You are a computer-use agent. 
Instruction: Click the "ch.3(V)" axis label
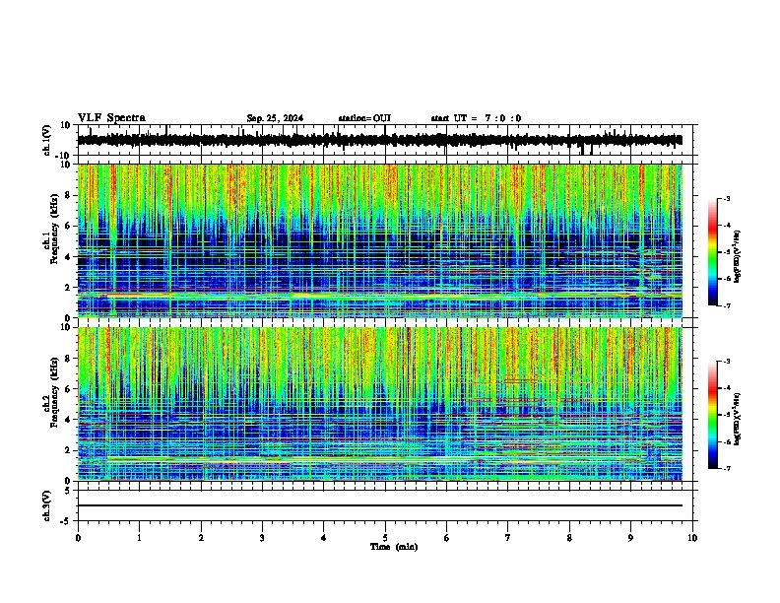[x=47, y=505]
